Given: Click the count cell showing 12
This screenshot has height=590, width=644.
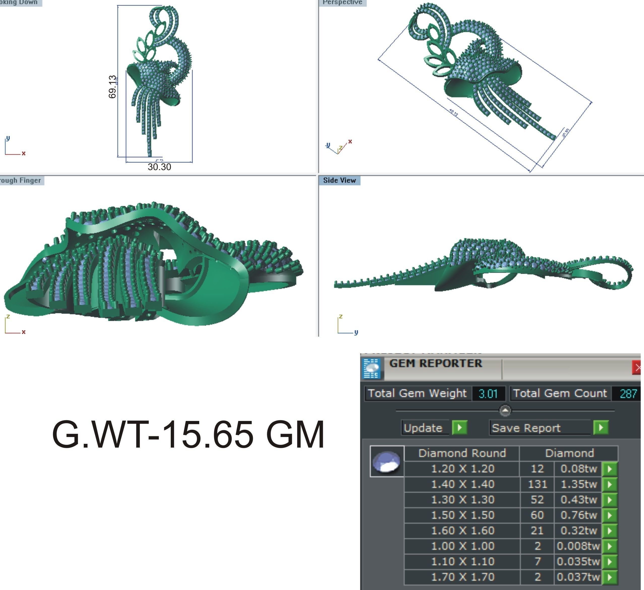Looking at the screenshot, I should pos(537,469).
